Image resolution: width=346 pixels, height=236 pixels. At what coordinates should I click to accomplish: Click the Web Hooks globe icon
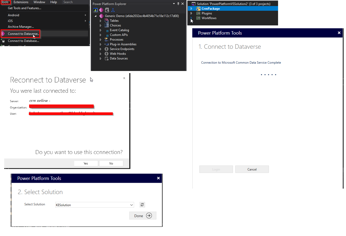coord(107,54)
